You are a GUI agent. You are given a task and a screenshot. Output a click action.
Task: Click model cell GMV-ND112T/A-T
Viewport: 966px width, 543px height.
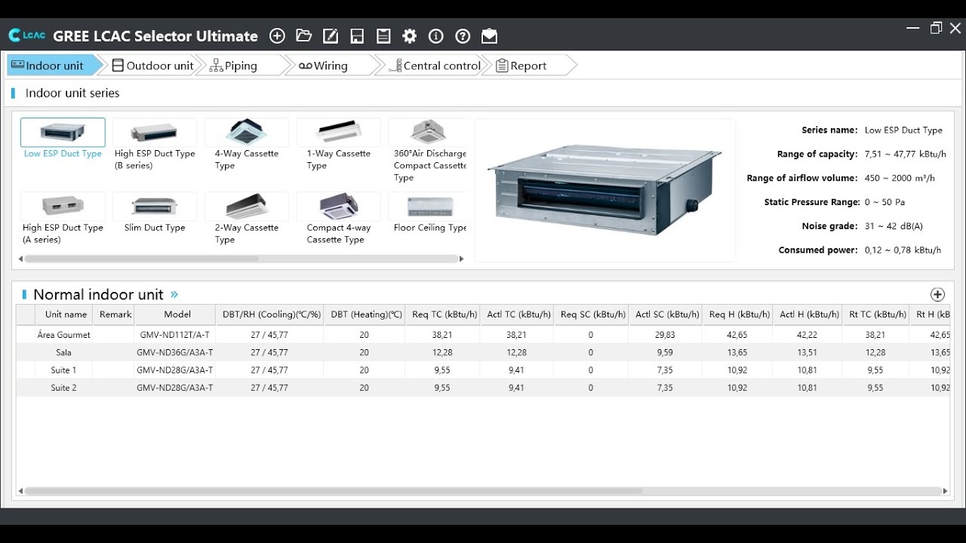tap(175, 335)
